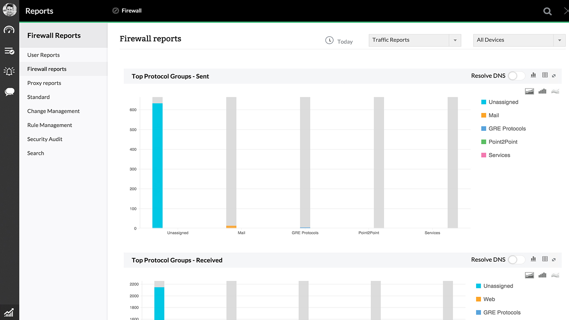Click the Today time range label
This screenshot has height=320, width=569.
[345, 42]
